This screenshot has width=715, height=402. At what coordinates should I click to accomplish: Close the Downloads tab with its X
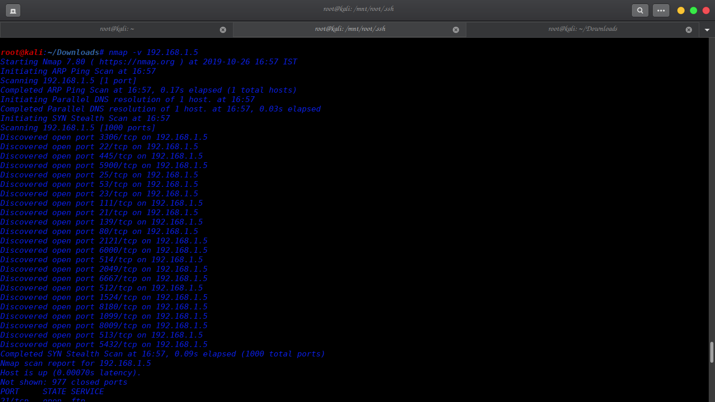tap(689, 29)
